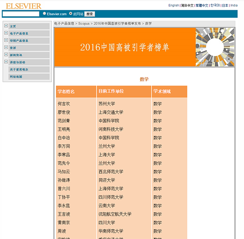The image size is (244, 239).
Task: Click the name 廖世俊
Action: tap(64, 112)
